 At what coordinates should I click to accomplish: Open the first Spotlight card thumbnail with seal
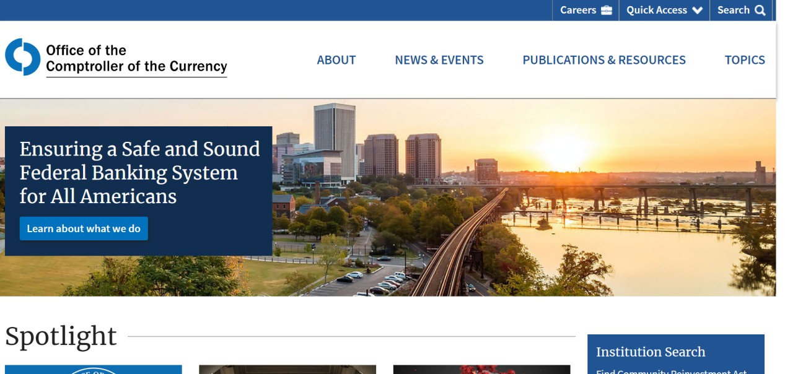(94, 370)
